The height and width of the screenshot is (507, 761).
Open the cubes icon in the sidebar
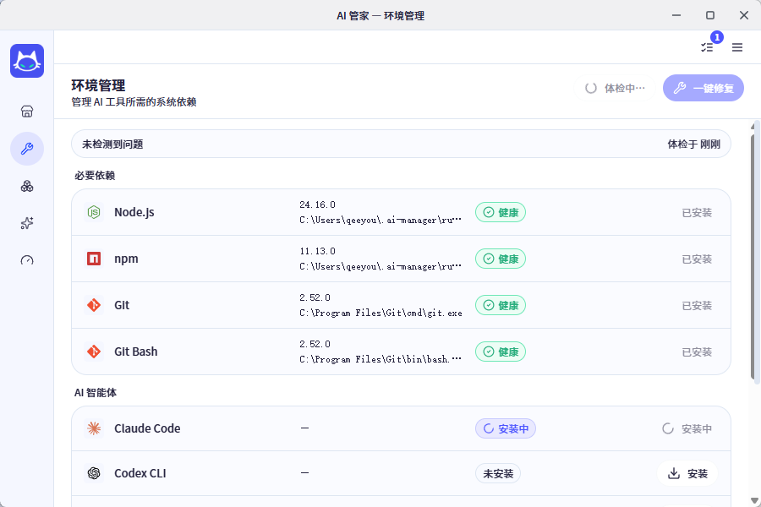tap(27, 186)
